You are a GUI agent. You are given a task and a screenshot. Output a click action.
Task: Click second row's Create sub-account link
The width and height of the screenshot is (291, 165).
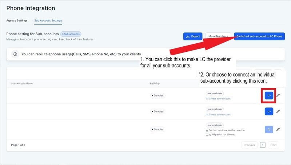[218, 114]
